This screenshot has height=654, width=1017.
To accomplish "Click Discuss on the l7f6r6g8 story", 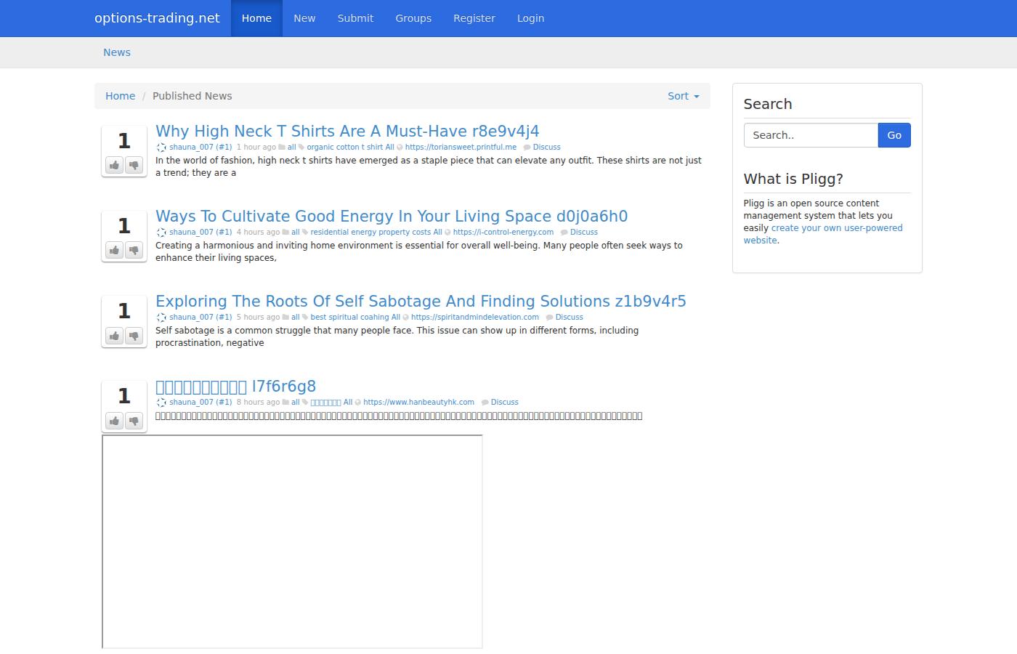I will (x=504, y=403).
